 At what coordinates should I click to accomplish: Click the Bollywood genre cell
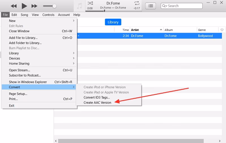point(205,36)
